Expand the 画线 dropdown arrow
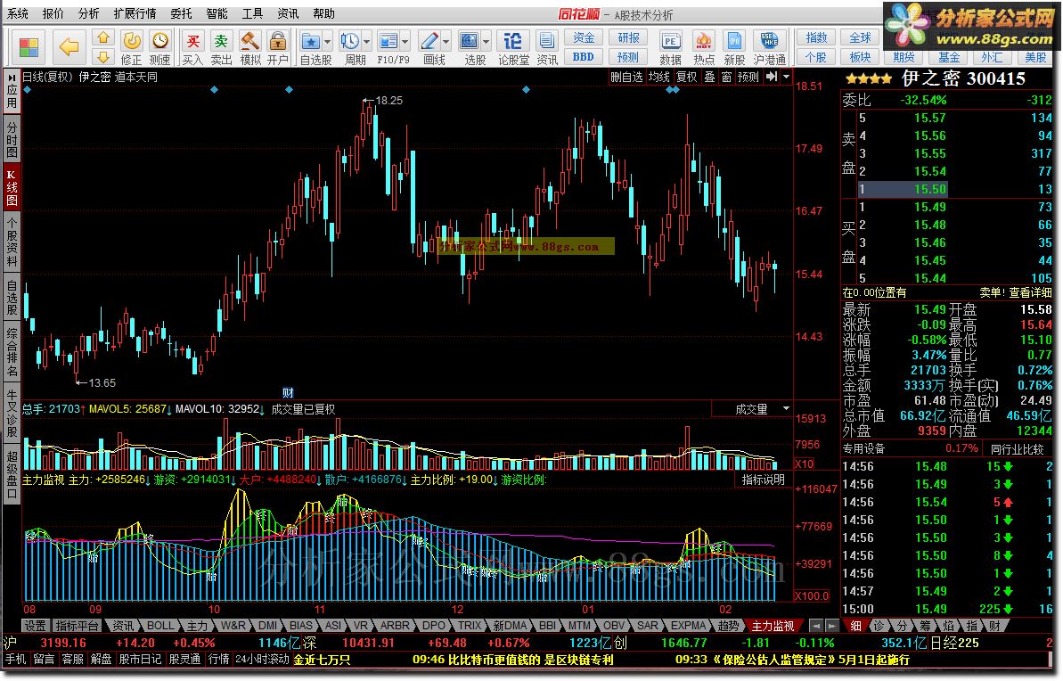The width and height of the screenshot is (1063, 681). click(446, 42)
